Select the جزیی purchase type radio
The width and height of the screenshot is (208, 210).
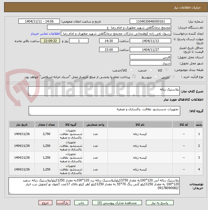[x=173, y=77]
